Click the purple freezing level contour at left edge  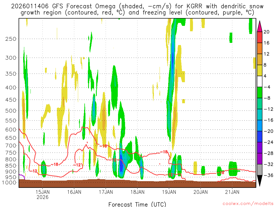pos(22,176)
